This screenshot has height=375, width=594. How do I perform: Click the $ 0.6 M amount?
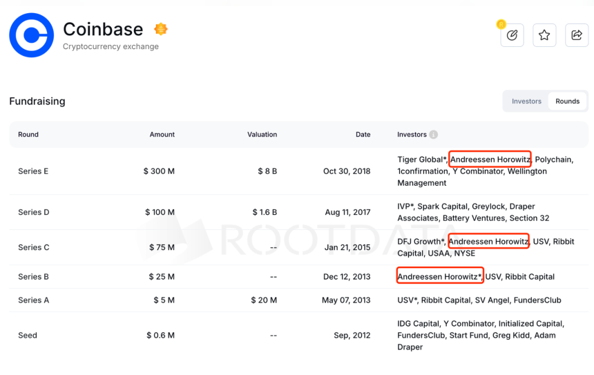[161, 335]
